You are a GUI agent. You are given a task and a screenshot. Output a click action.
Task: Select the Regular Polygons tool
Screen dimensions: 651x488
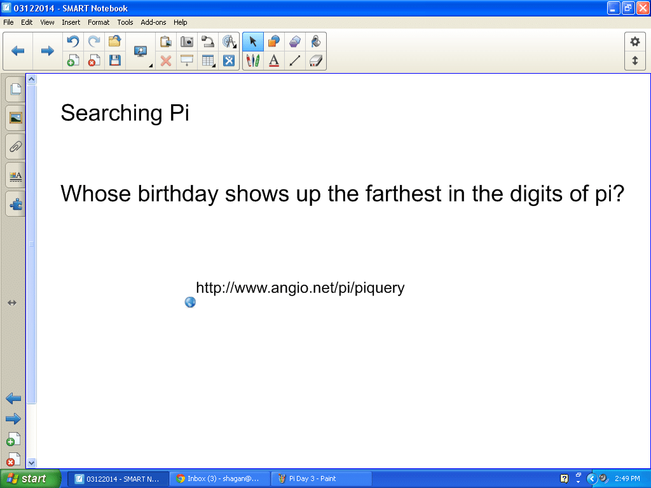(x=295, y=41)
